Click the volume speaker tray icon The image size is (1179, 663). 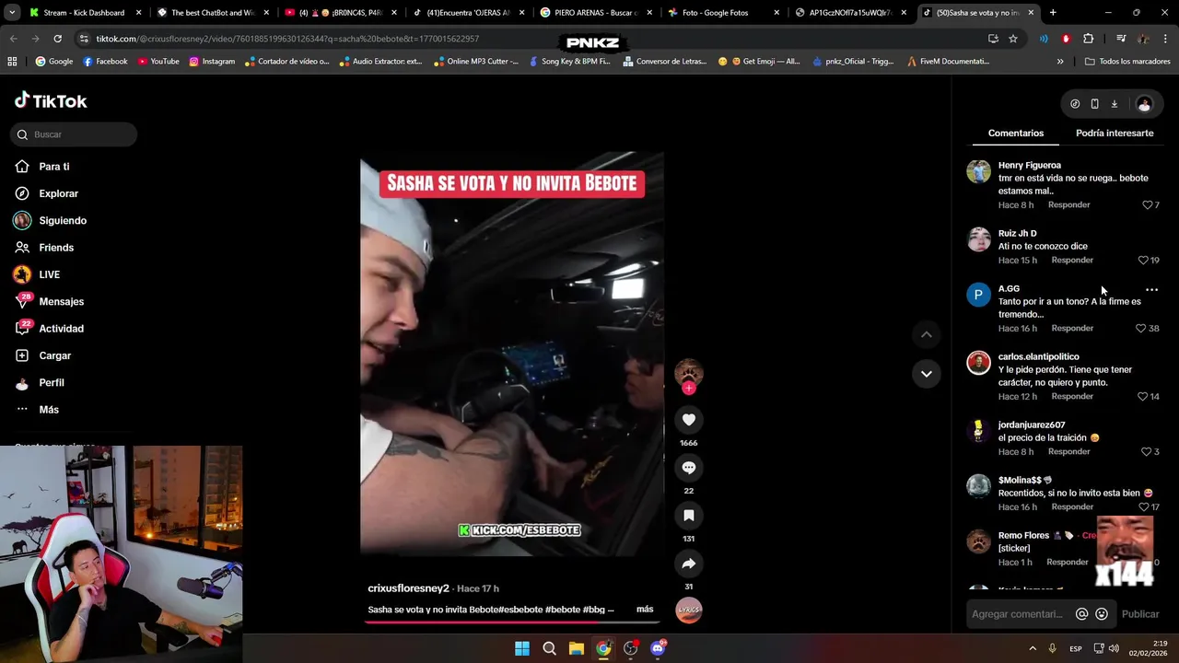1114,648
